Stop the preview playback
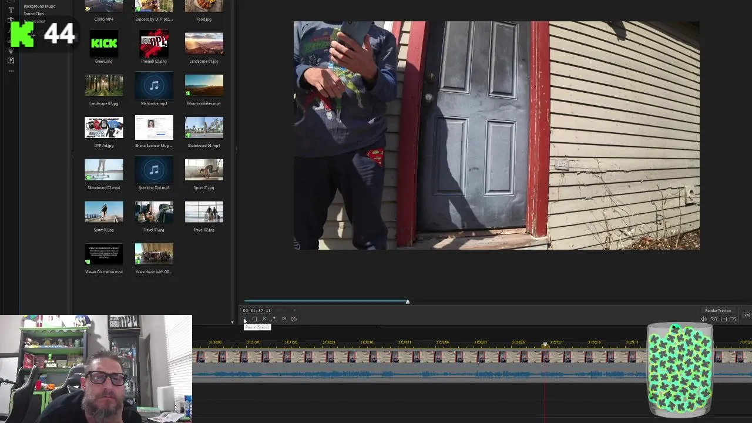This screenshot has height=423, width=752. pos(254,319)
